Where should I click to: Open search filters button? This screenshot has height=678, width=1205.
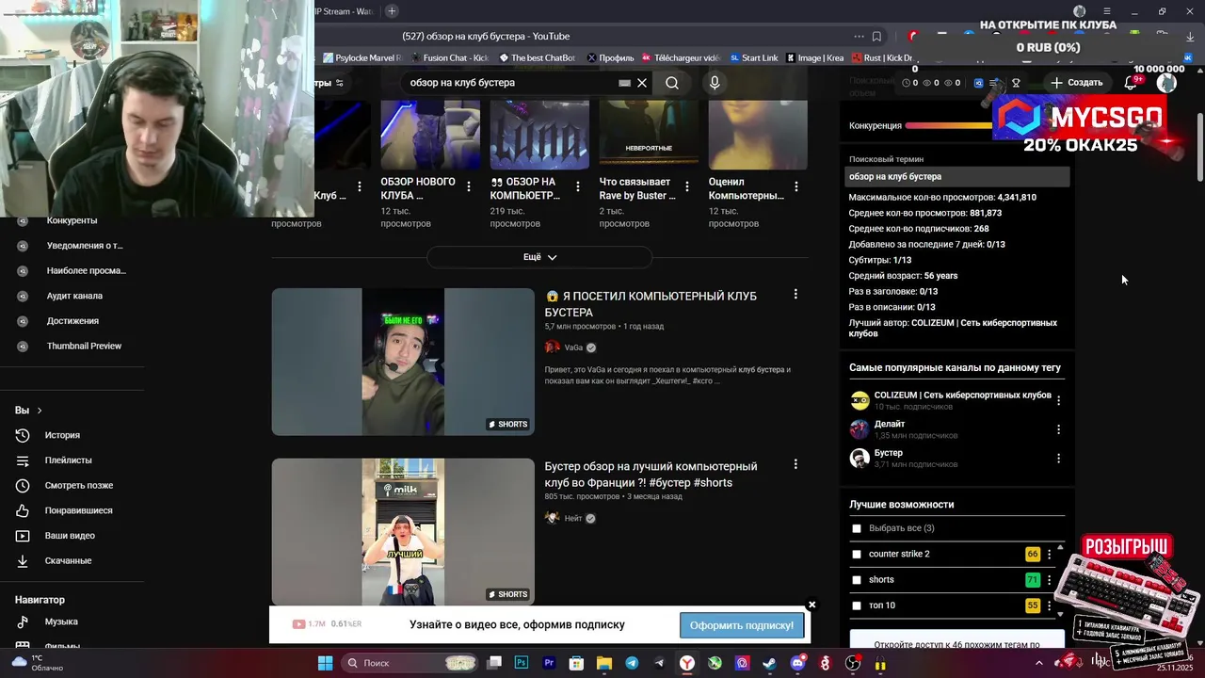[331, 83]
